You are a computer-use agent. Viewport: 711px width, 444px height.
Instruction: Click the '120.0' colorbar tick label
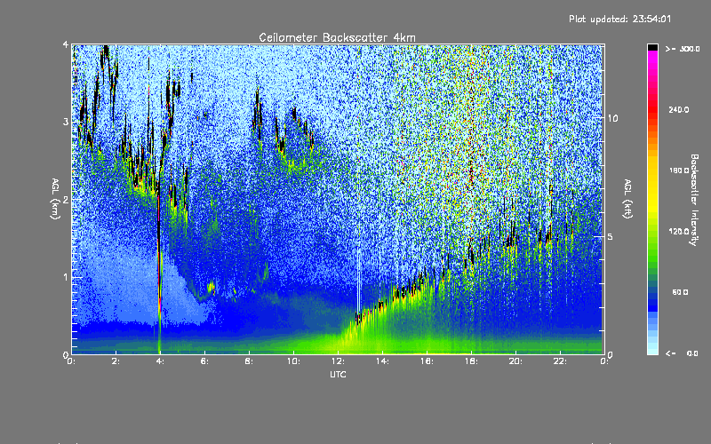(x=679, y=232)
